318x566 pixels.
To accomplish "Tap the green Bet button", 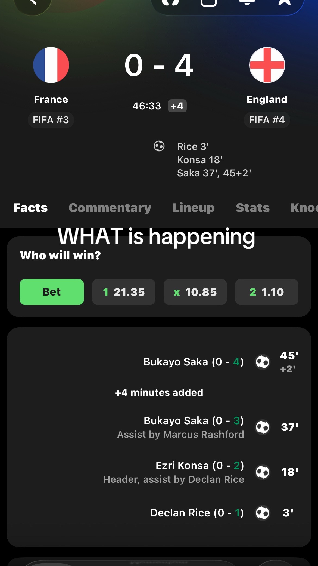I will (52, 292).
